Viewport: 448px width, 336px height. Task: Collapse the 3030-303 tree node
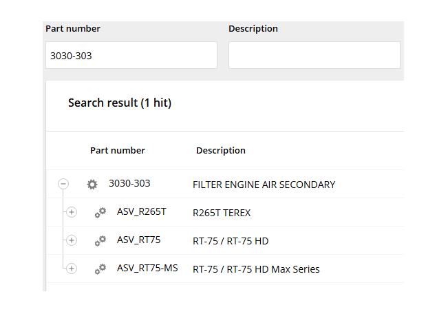[63, 184]
